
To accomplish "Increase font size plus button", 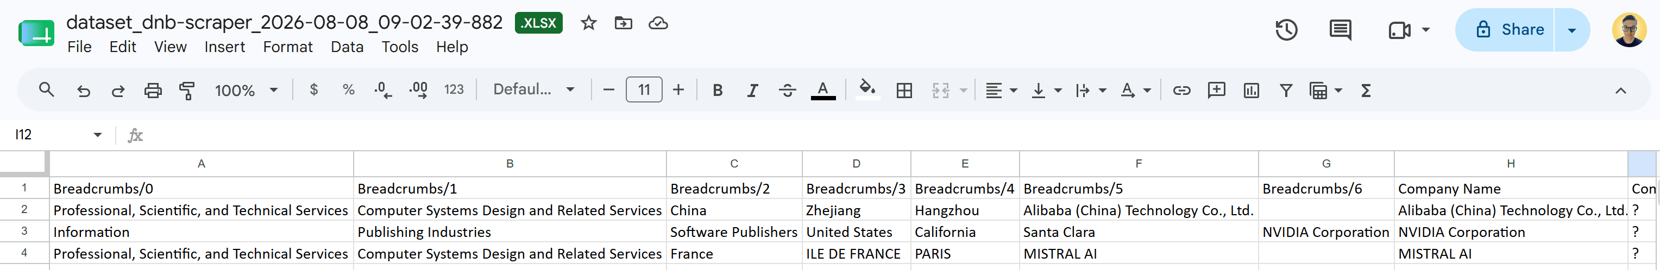I will [678, 90].
